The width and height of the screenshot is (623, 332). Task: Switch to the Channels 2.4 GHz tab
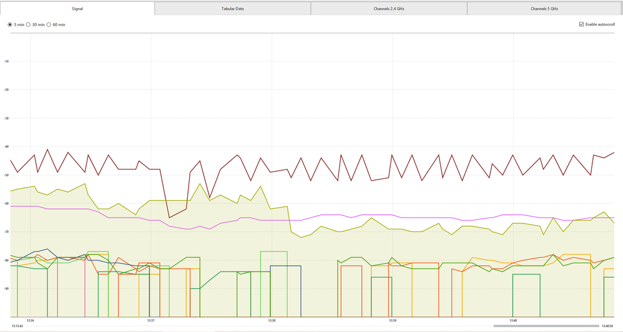click(x=388, y=9)
